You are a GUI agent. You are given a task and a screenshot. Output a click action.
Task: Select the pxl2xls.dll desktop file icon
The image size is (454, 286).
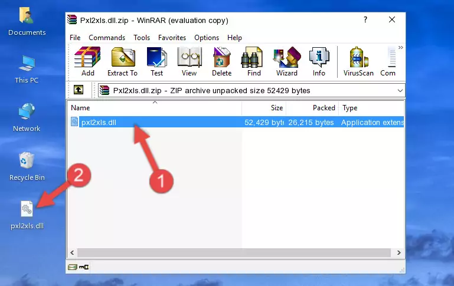pos(27,215)
